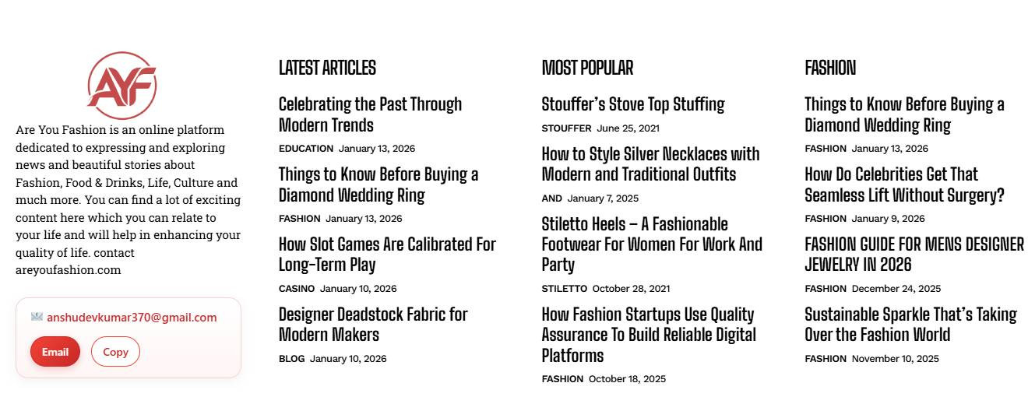Select the STILETTO category tag
The width and height of the screenshot is (1028, 411).
(565, 289)
